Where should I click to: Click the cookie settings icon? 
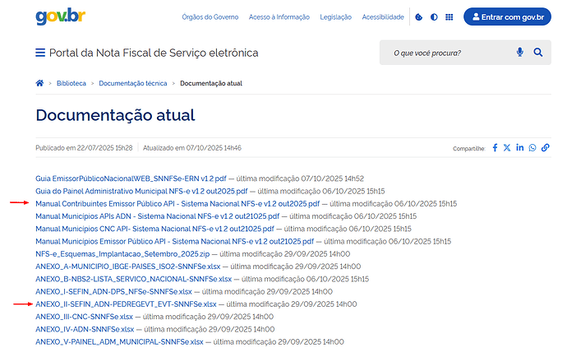click(x=419, y=16)
